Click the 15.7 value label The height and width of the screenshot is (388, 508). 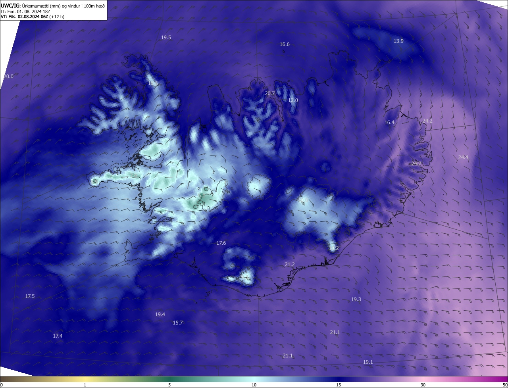coord(178,323)
